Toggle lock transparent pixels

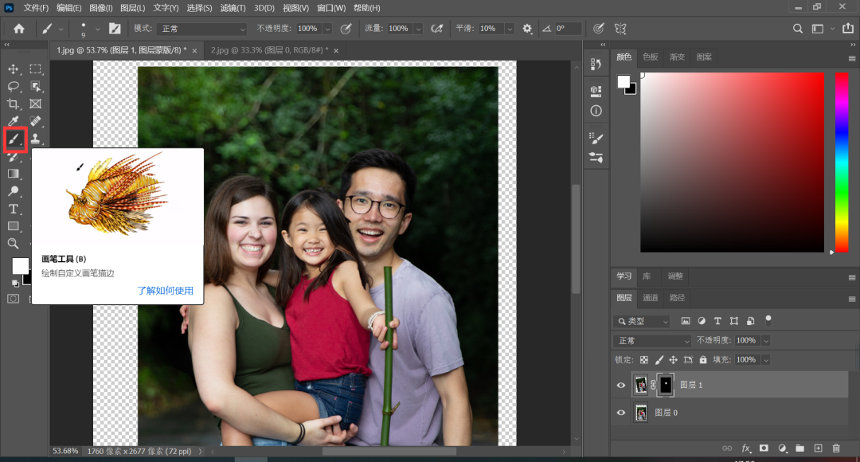(x=644, y=360)
